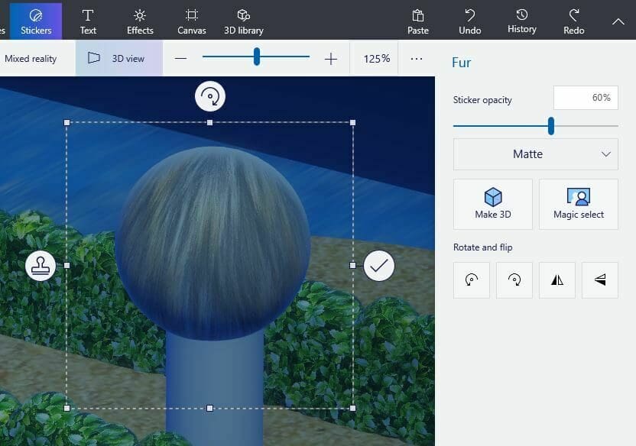Click the top-right selection resize handle
Image resolution: width=636 pixels, height=446 pixels.
tap(353, 122)
